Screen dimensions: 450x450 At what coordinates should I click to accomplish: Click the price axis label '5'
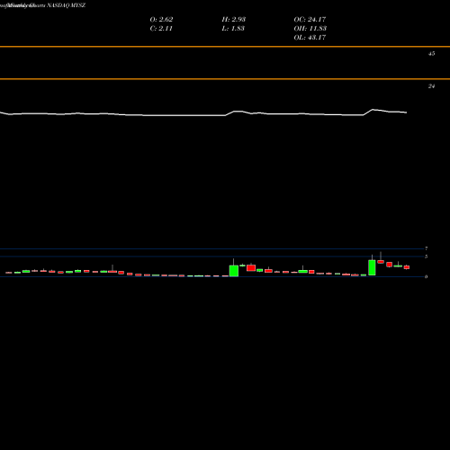coord(426,256)
